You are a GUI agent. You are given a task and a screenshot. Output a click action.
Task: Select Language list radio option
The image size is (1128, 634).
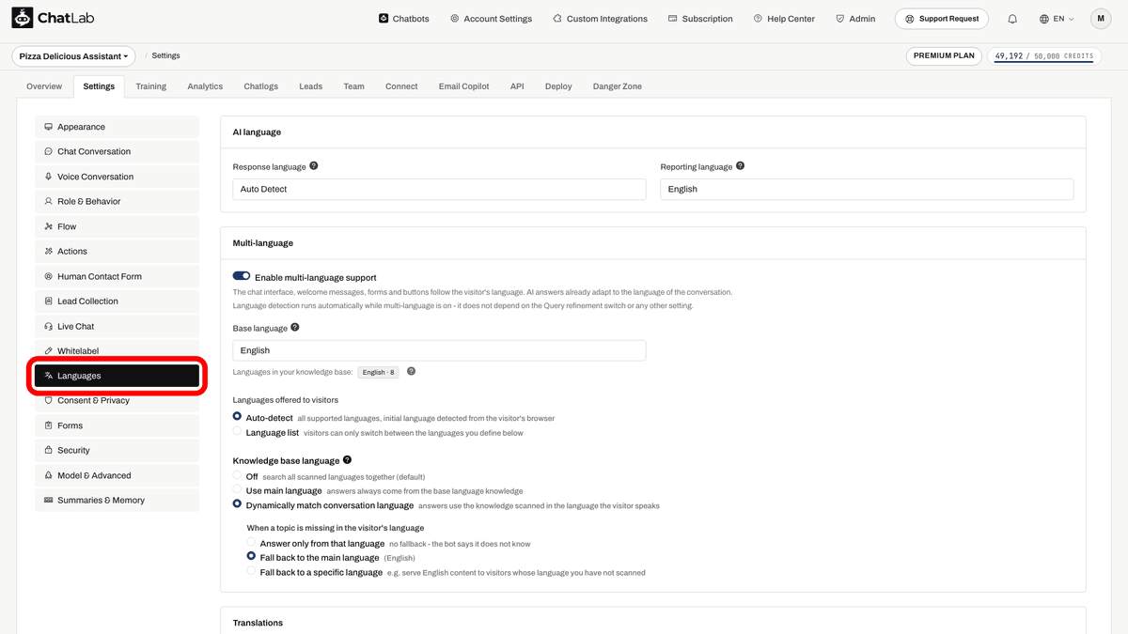237,431
